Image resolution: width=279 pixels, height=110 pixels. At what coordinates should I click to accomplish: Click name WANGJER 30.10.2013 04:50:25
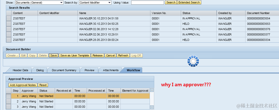click(99, 24)
